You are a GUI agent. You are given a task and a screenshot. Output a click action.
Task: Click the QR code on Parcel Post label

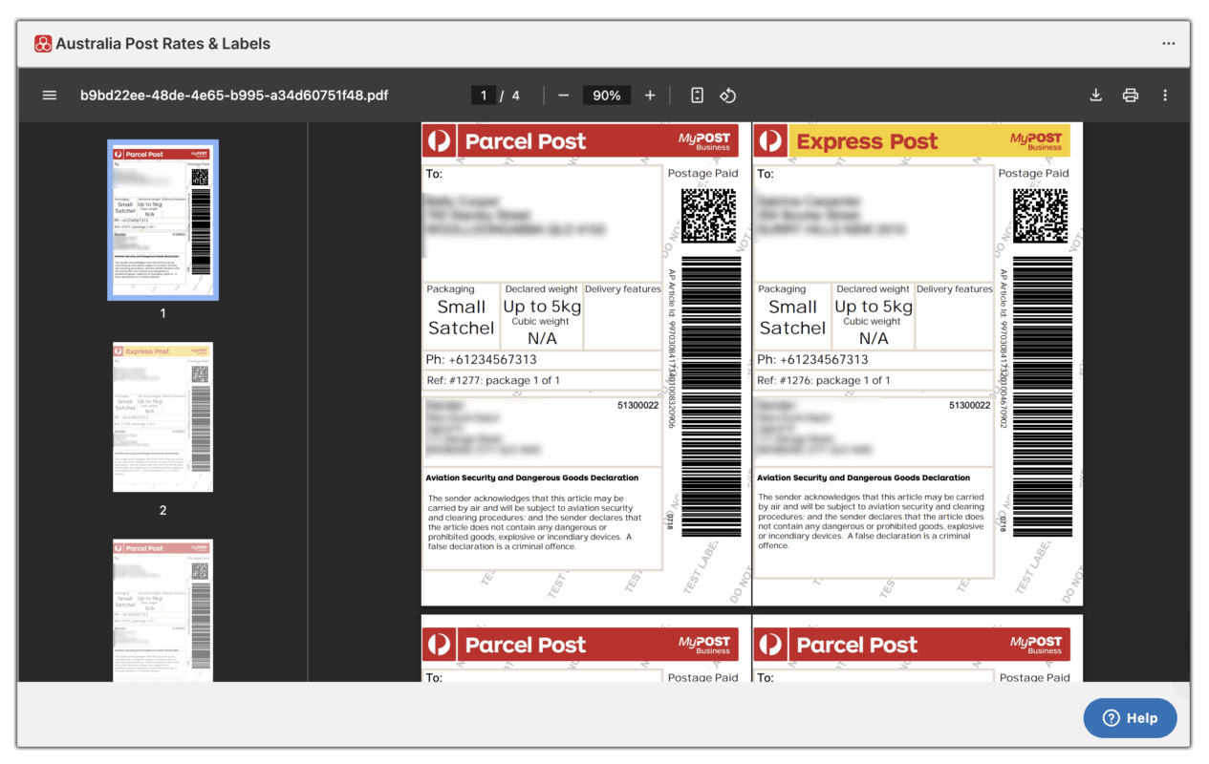coord(709,216)
